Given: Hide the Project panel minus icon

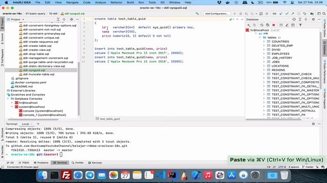Looking at the screenshot, I should coord(77,19).
